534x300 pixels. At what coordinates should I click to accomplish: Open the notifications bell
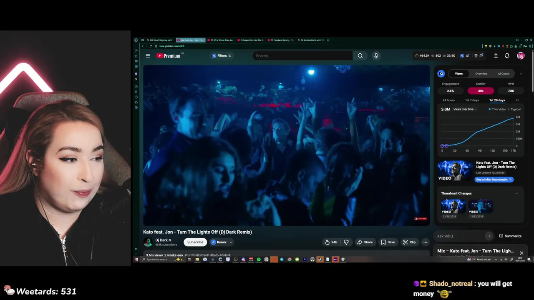pos(507,56)
